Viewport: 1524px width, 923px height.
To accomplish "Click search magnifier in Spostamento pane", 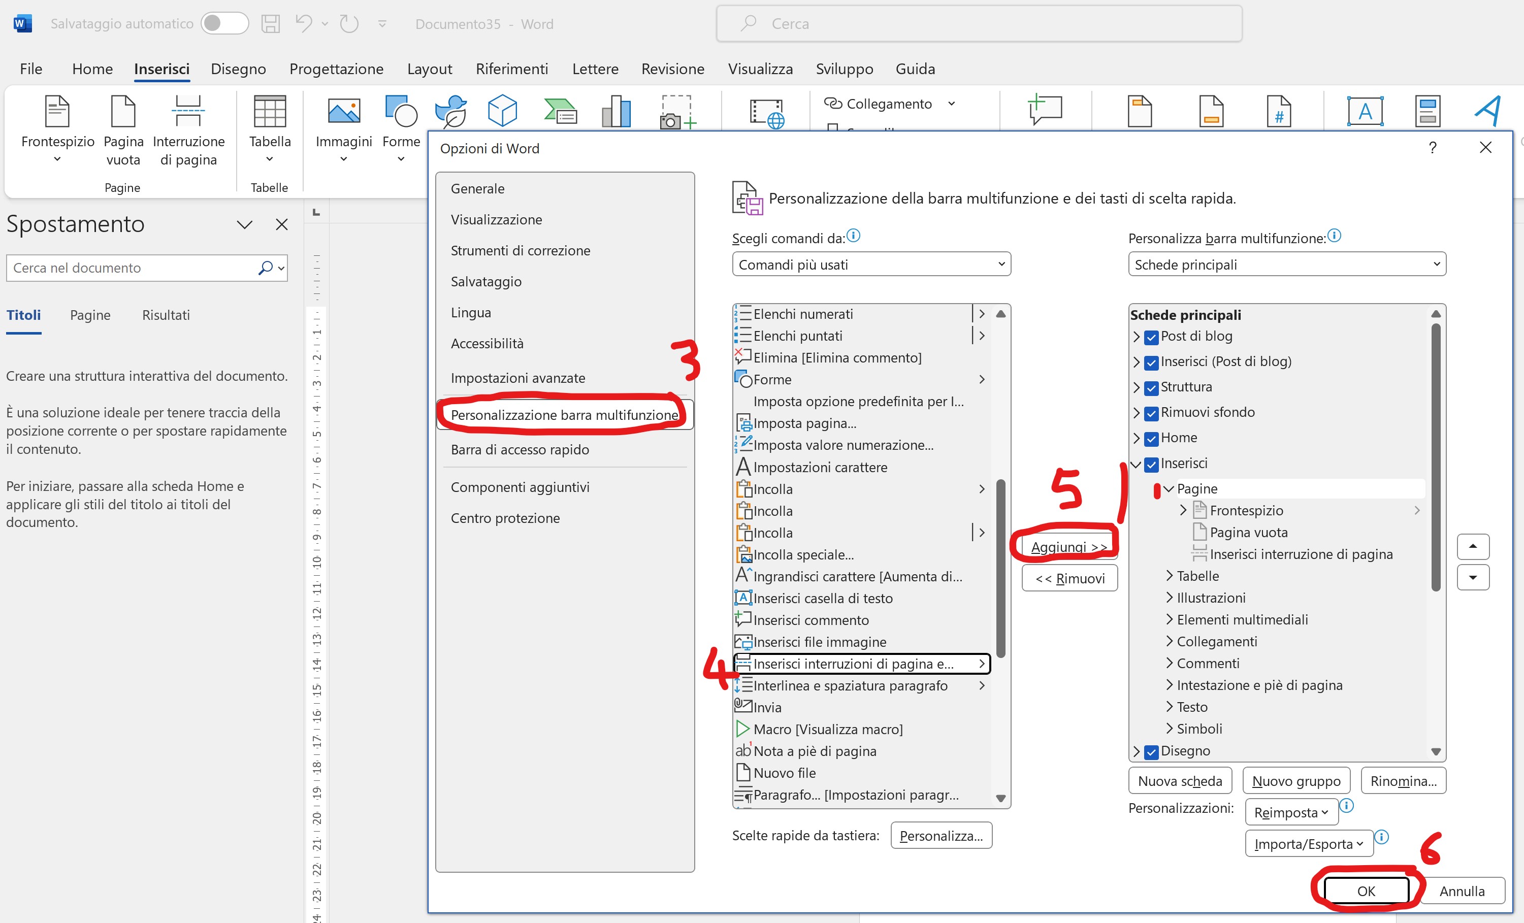I will 265,268.
